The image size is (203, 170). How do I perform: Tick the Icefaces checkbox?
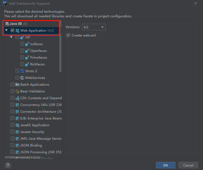(22, 44)
